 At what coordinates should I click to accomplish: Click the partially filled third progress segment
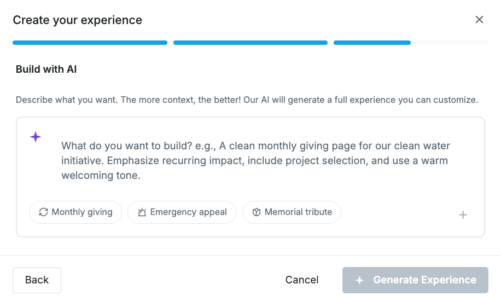pyautogui.click(x=411, y=43)
